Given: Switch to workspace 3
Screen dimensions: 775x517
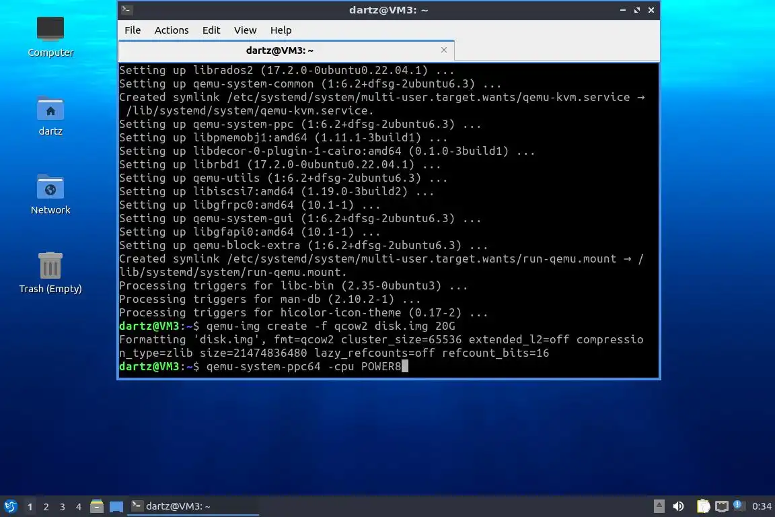Looking at the screenshot, I should [63, 507].
